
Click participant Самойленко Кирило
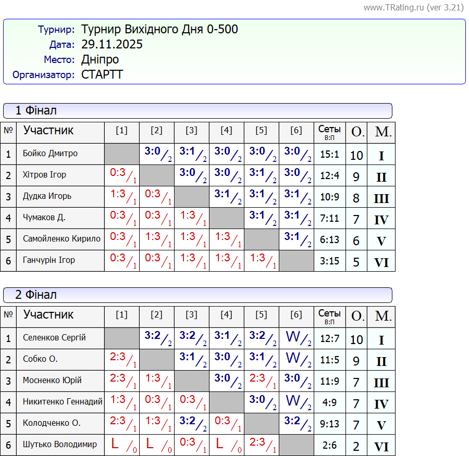click(x=61, y=239)
